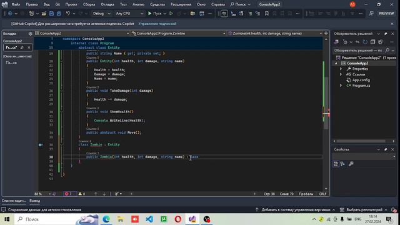Click the VS Code icon in taskbar
The height and width of the screenshot is (225, 400).
point(149,219)
